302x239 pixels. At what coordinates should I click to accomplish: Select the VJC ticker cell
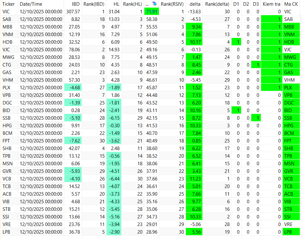pyautogui.click(x=9, y=50)
